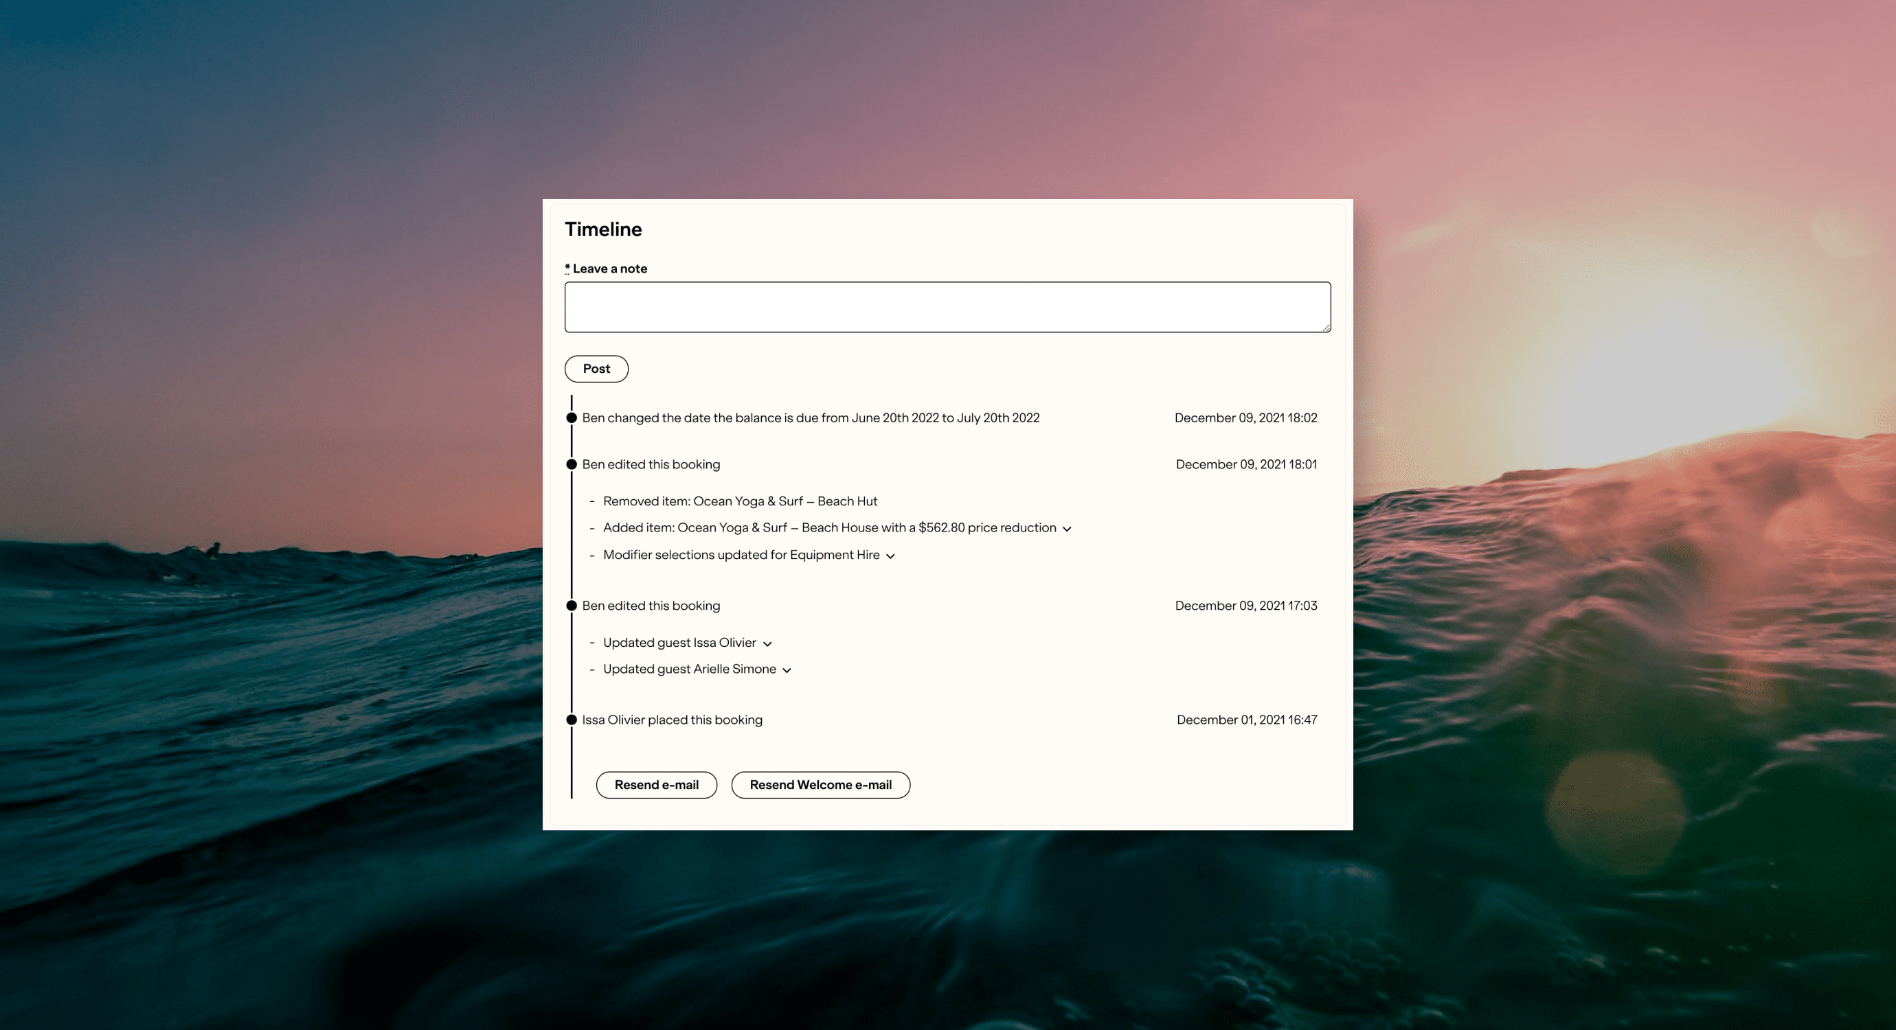Click the timestamp 'December 09, 2021 18:01'
This screenshot has height=1030, width=1896.
click(1246, 464)
